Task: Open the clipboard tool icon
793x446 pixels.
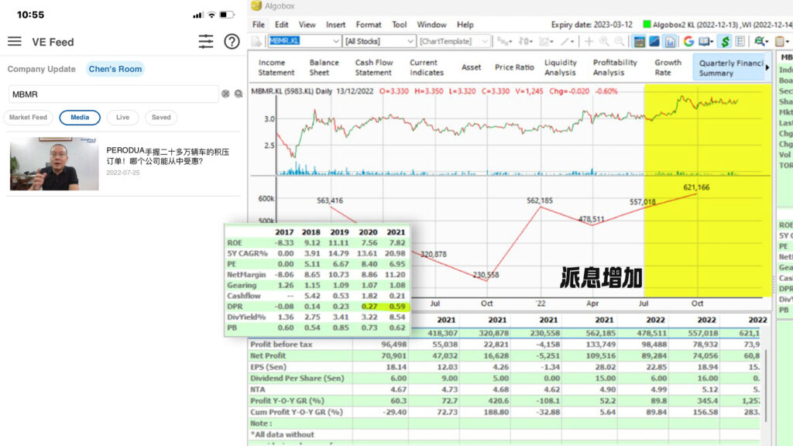Action: pyautogui.click(x=779, y=42)
